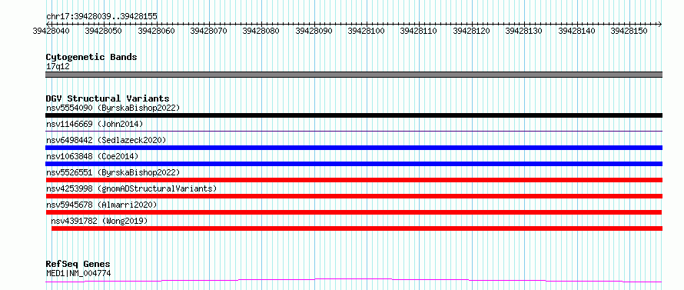Open variant label nsv4391782 (Wong2019)
This screenshot has width=684, height=290.
point(99,221)
